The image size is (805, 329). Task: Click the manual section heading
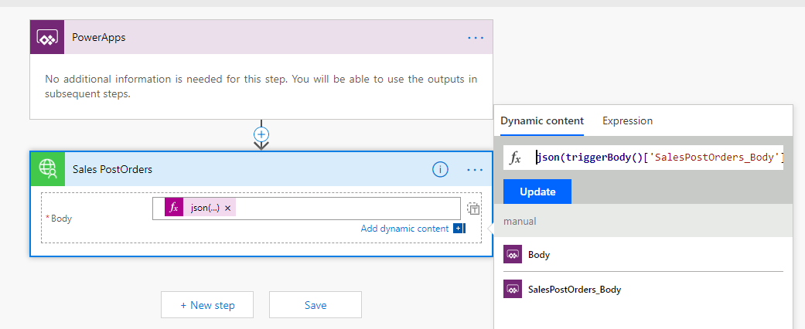point(520,222)
